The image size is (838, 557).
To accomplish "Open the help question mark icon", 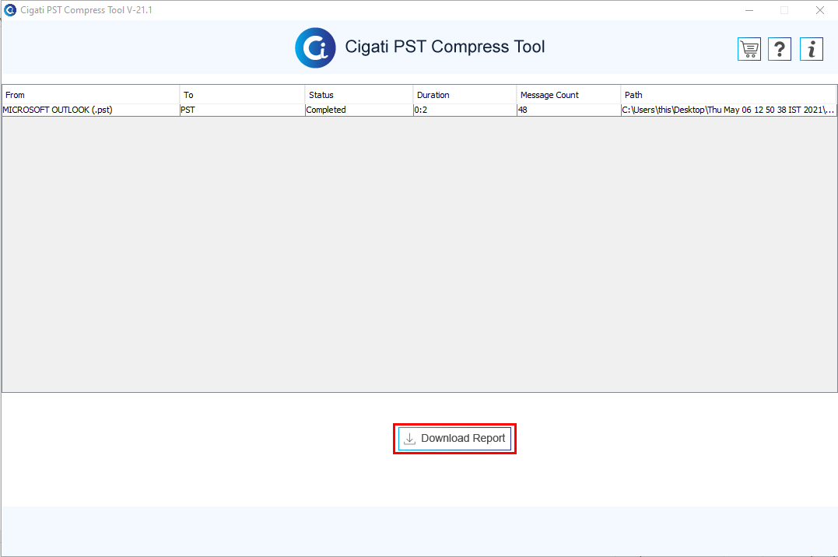I will [779, 49].
